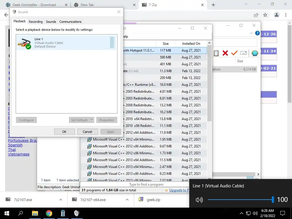Viewport: 292px width, 219px height.
Task: Click the Geek Uninstaller trash can taskbar icon
Action: click(63, 213)
